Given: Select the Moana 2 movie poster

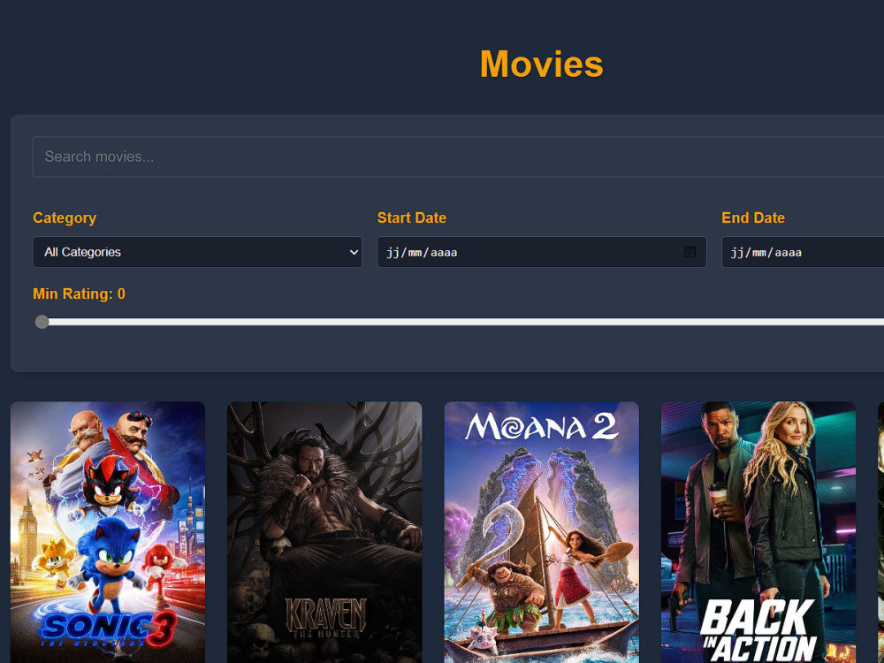Looking at the screenshot, I should coord(542,532).
